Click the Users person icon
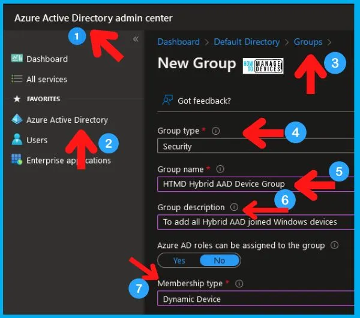The image size is (360, 318). coord(17,140)
